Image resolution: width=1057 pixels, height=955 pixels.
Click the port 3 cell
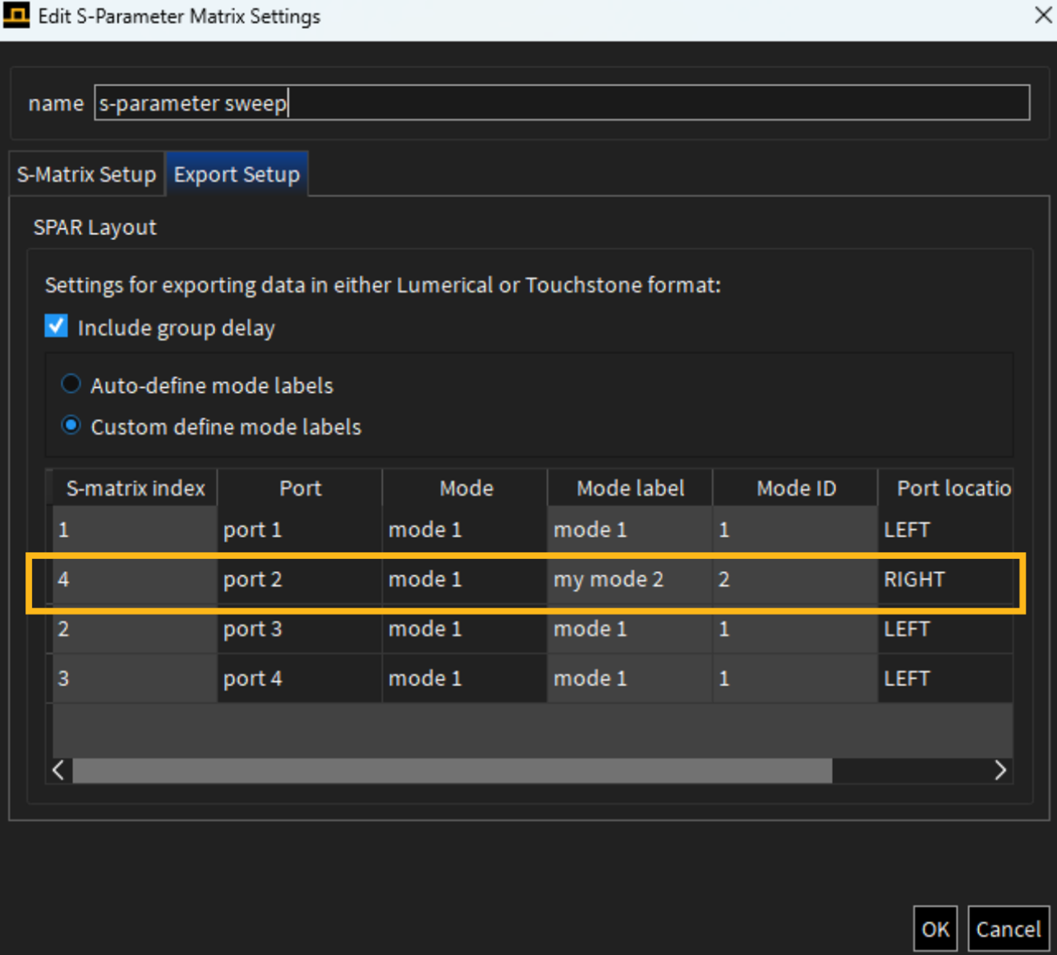(300, 629)
